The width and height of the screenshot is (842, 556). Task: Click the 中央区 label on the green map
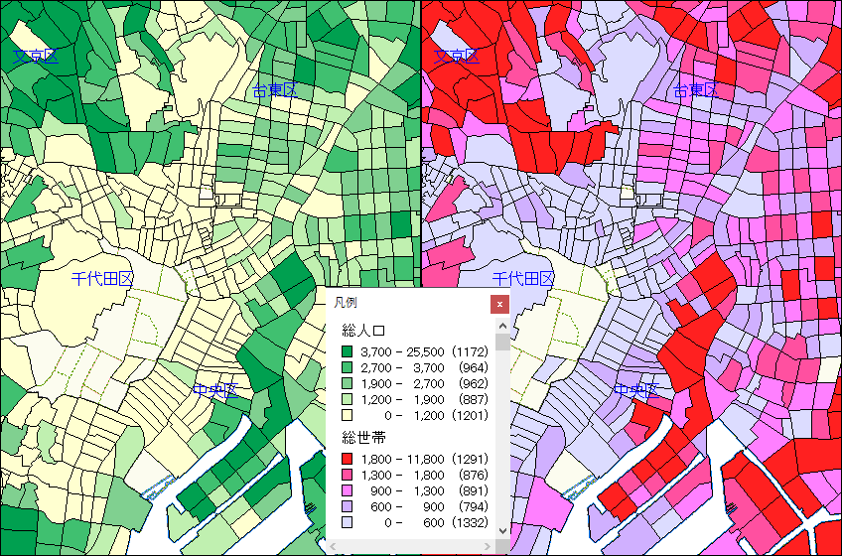click(x=214, y=390)
